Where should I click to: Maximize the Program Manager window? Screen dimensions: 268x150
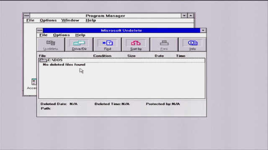191,16
